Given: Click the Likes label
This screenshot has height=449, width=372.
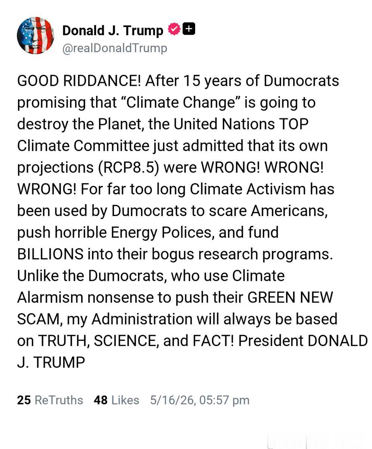Looking at the screenshot, I should point(125,400).
